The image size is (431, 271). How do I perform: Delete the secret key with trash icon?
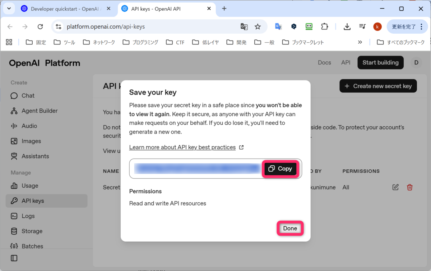[x=409, y=187]
